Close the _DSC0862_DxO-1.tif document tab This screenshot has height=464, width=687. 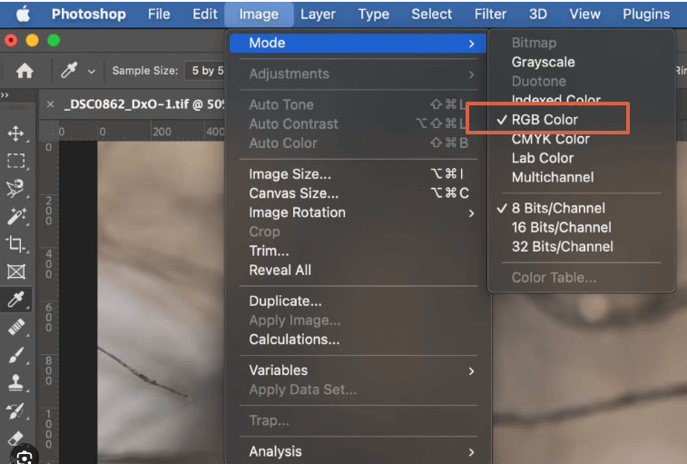pos(51,104)
